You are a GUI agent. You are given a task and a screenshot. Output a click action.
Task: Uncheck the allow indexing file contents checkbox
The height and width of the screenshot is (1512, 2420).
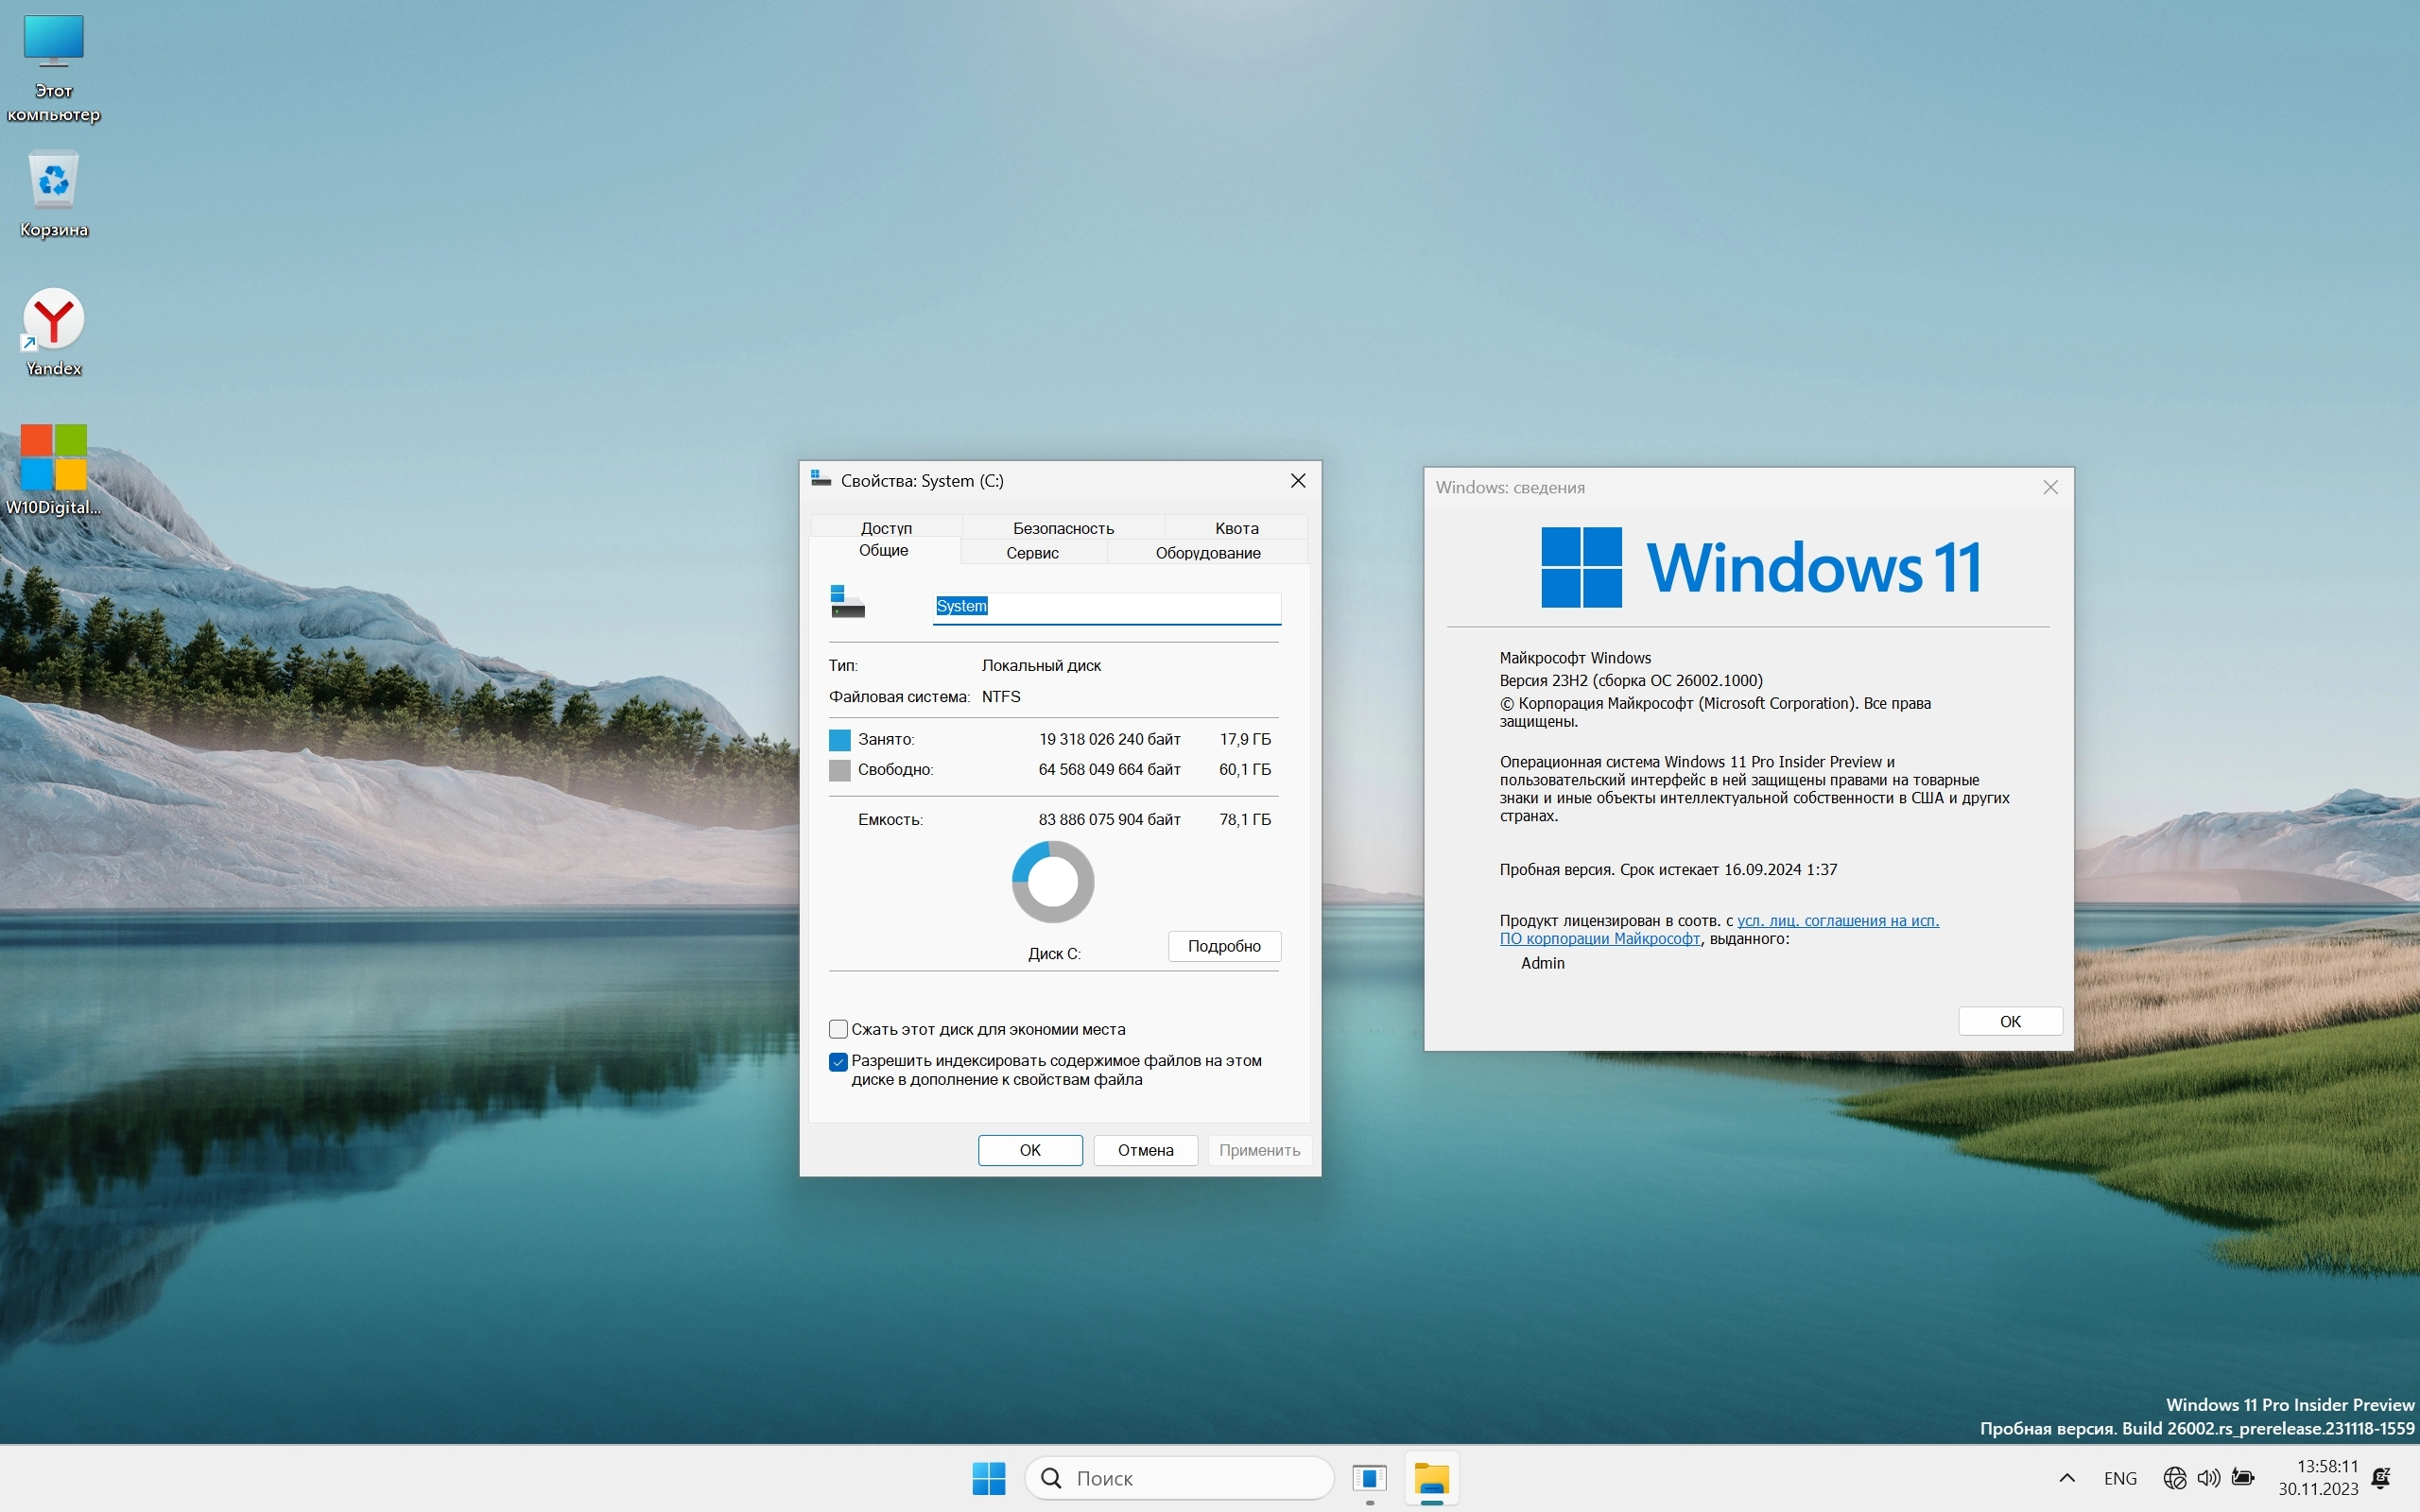(839, 1061)
